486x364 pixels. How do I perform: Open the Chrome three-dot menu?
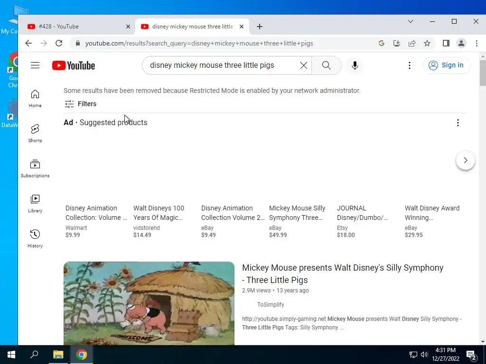pos(477,43)
